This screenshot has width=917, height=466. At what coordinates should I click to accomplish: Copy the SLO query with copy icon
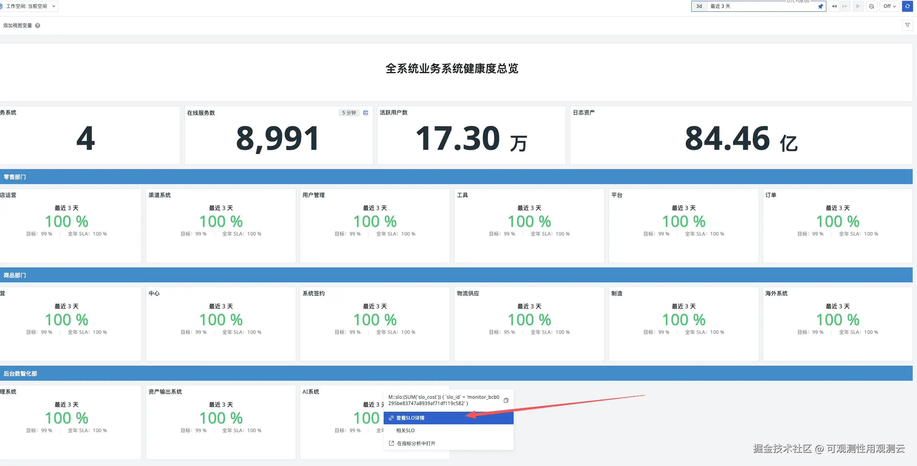click(x=506, y=400)
